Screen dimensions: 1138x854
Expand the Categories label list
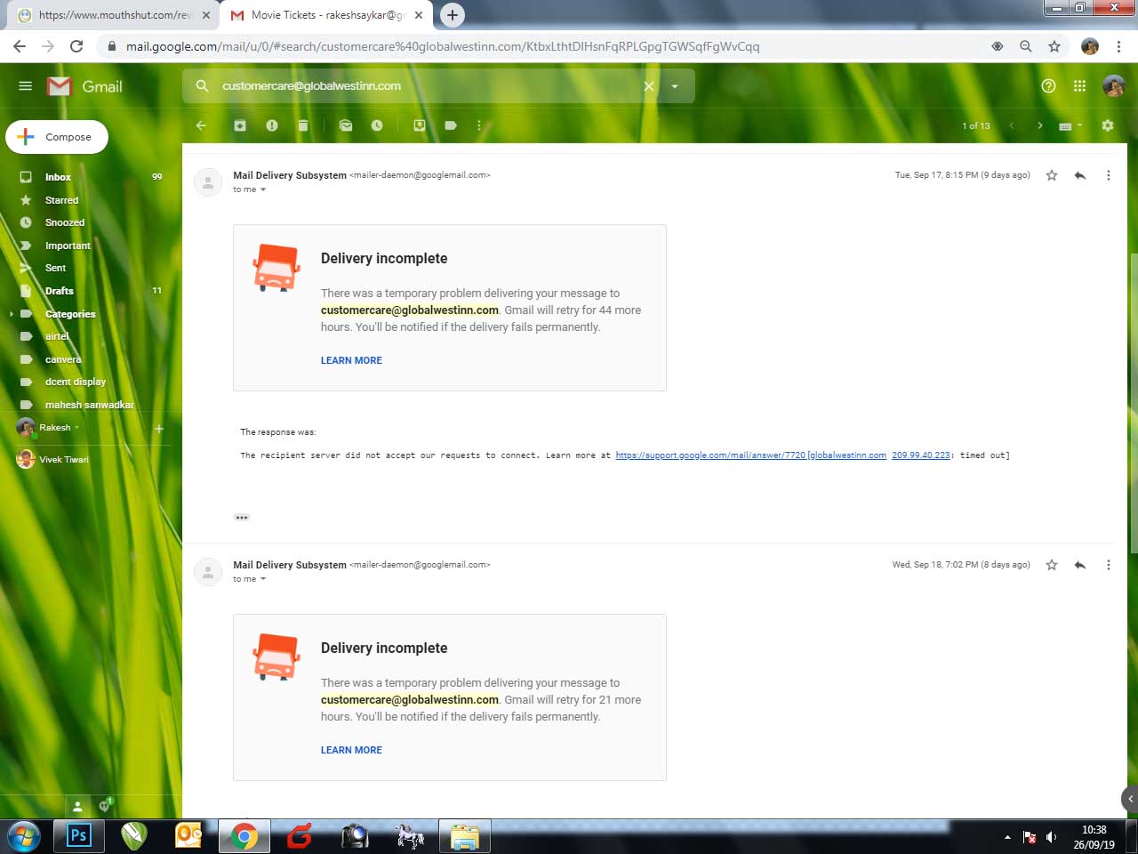click(x=12, y=314)
